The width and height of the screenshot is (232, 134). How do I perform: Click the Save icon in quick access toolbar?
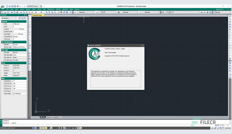(12, 6)
